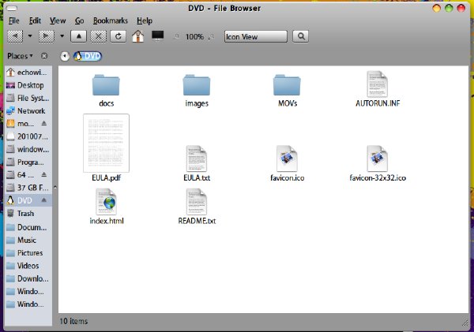Select File Syst... in sidebar
Screen dimensions: 474x332
(x=28, y=98)
